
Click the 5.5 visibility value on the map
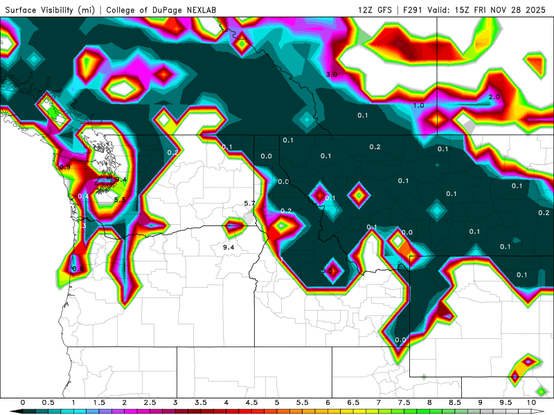click(x=327, y=270)
